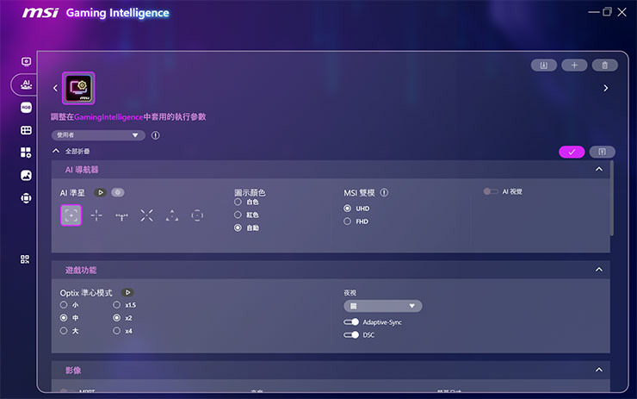Click the eye button next to AI crosshair play
The image size is (637, 399).
[118, 192]
